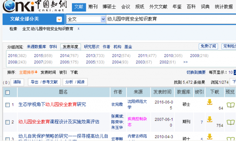Open the 统计数据 tab
The image size is (236, 141).
coord(224,7)
